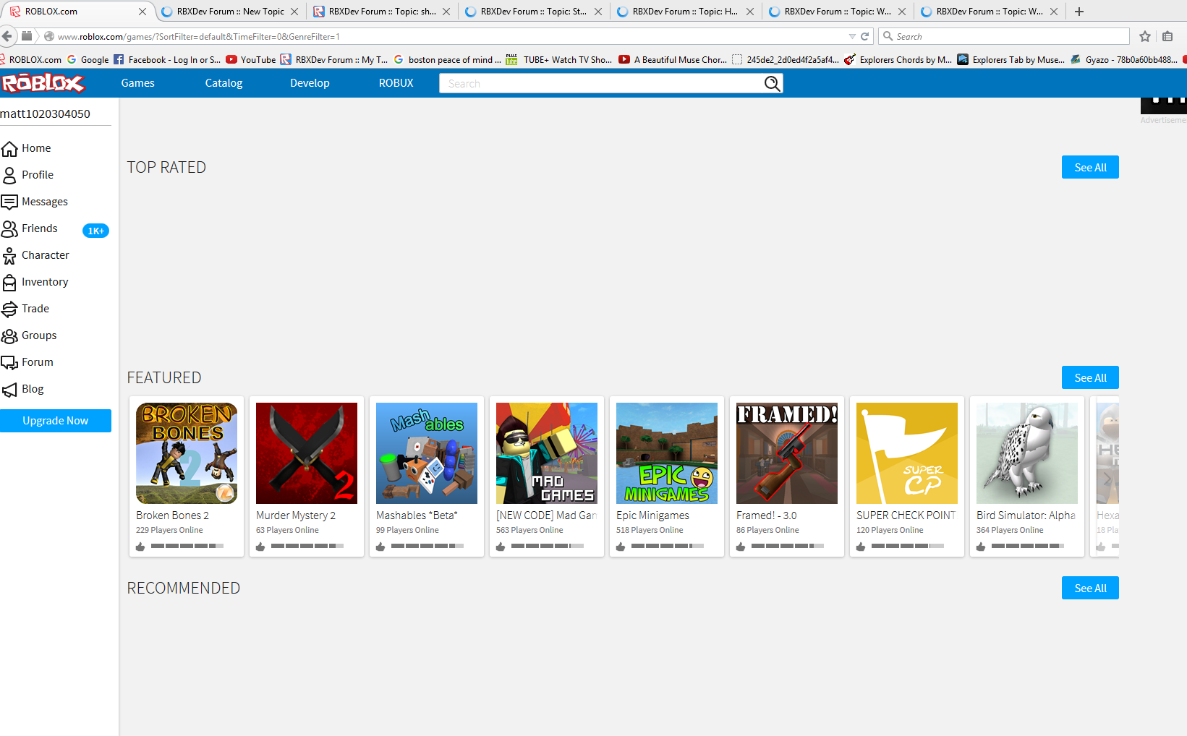Image resolution: width=1187 pixels, height=736 pixels.
Task: Open the Bird Simulator snowy owl thumbnail
Action: [1027, 453]
